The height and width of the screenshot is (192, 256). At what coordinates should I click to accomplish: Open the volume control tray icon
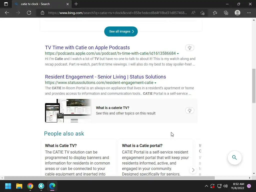point(225,186)
